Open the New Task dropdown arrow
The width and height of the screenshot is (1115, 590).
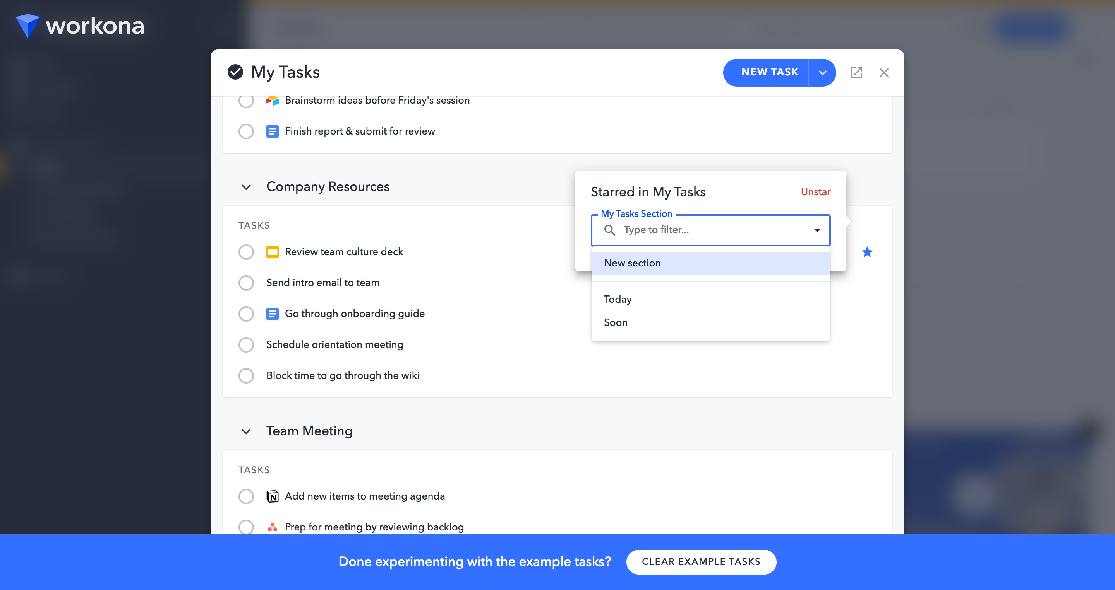coord(822,73)
